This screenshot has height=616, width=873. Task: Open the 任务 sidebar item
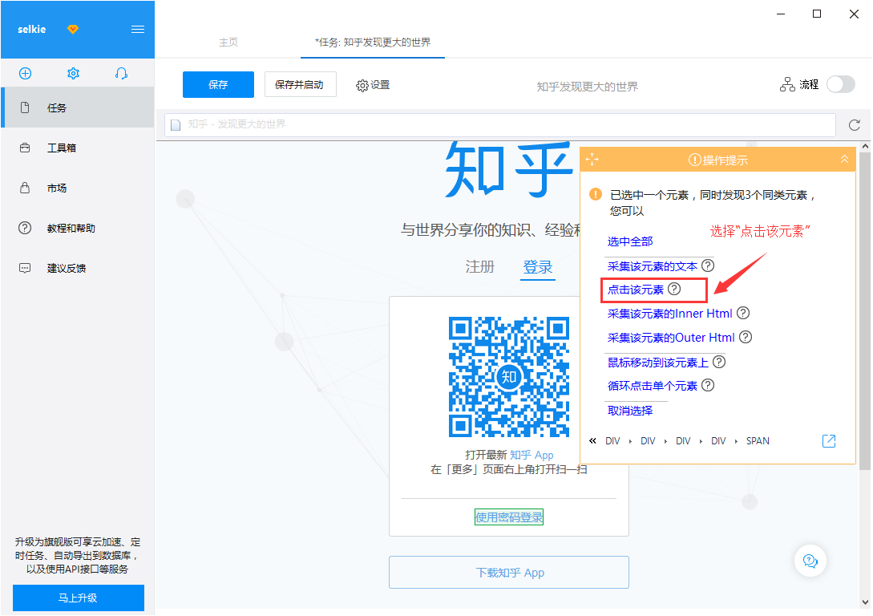point(78,107)
